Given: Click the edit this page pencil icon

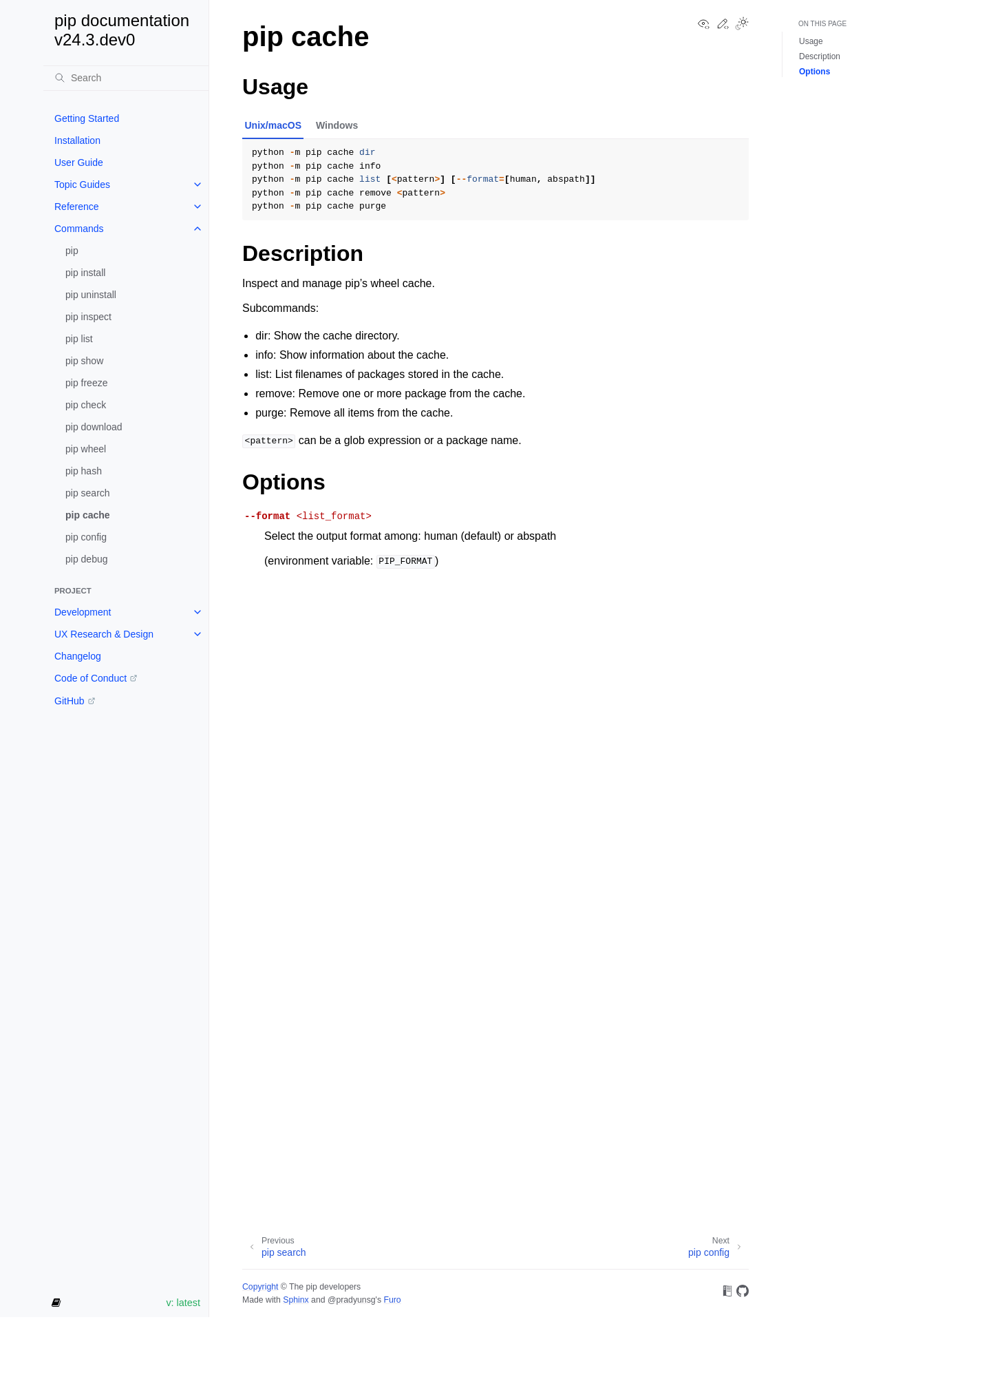Looking at the screenshot, I should (723, 24).
